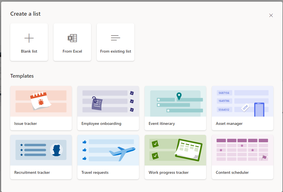Select the Recruitment tracker template preview

(x=41, y=150)
